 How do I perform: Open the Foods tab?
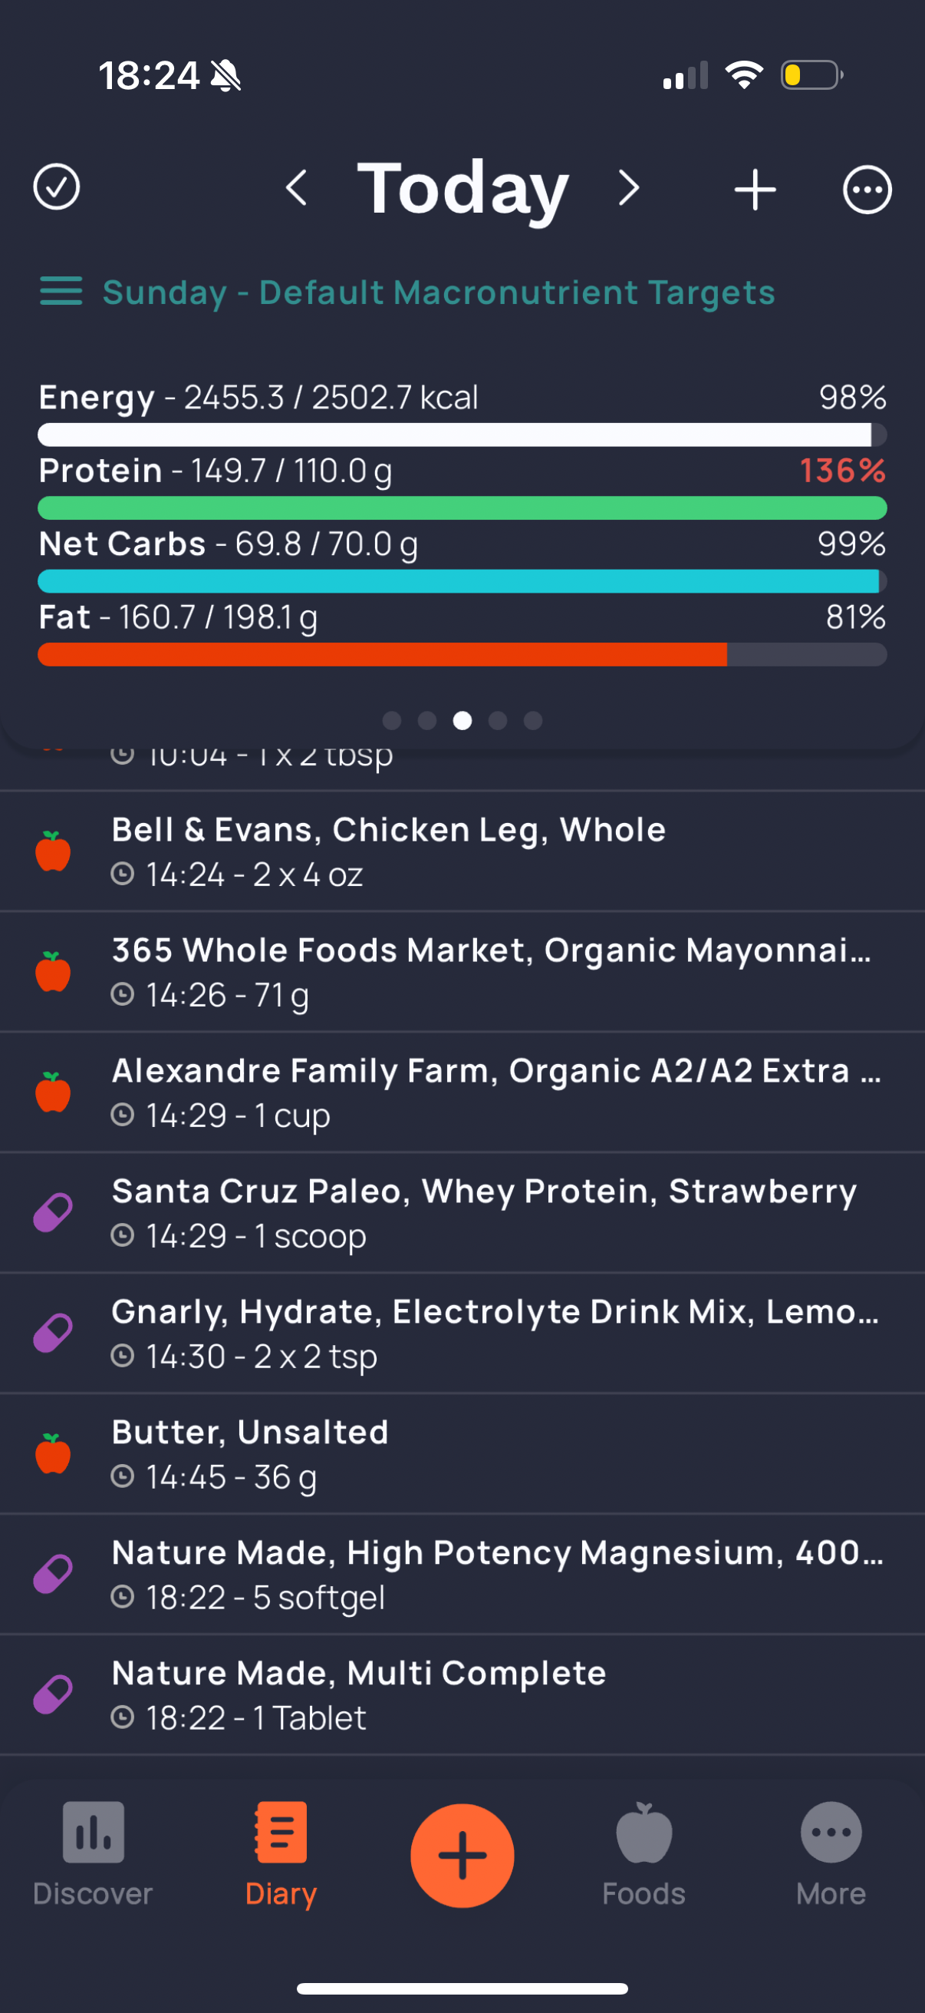pos(644,1854)
